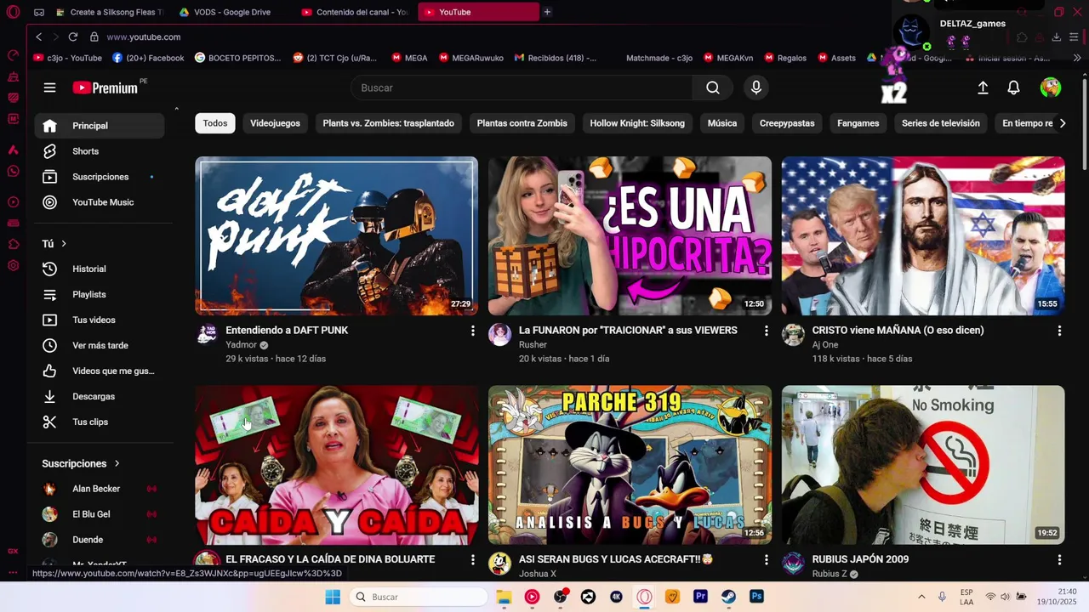The image size is (1089, 612).
Task: Open DAFT PUNK video thumbnail
Action: (x=336, y=235)
